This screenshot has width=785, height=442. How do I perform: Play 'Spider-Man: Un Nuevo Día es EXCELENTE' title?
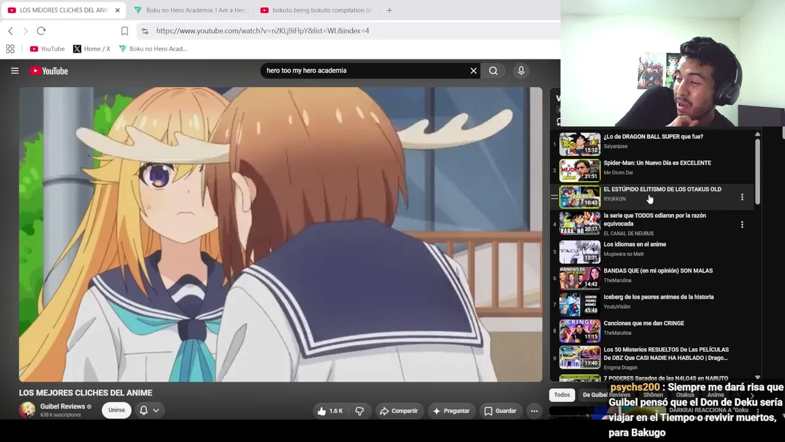657,163
